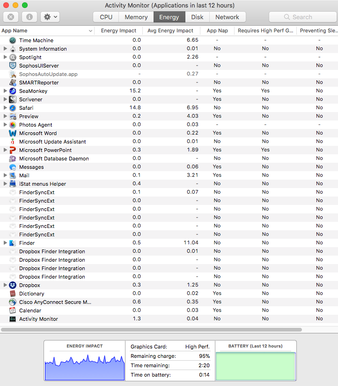This screenshot has width=338, height=386.
Task: Sort by App Name column header
Action: [x=47, y=30]
